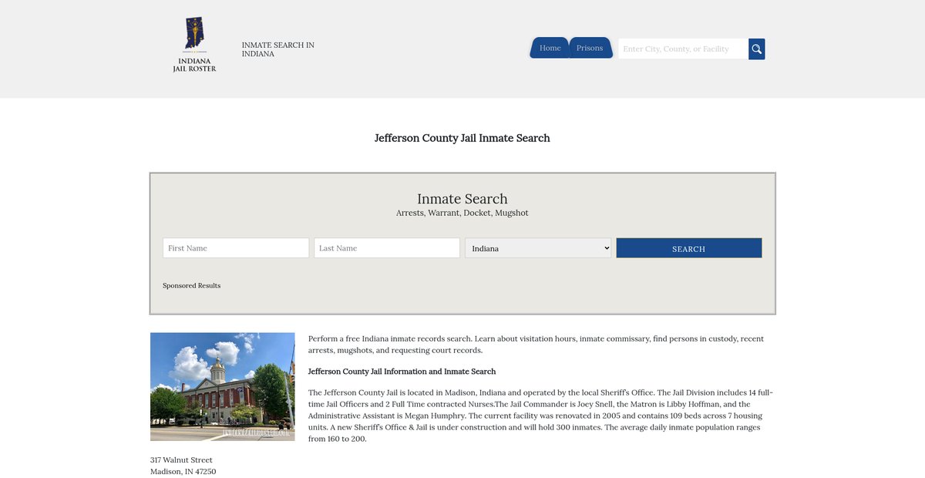The width and height of the screenshot is (925, 478).
Task: Click the magnifying glass search icon
Action: coord(756,49)
